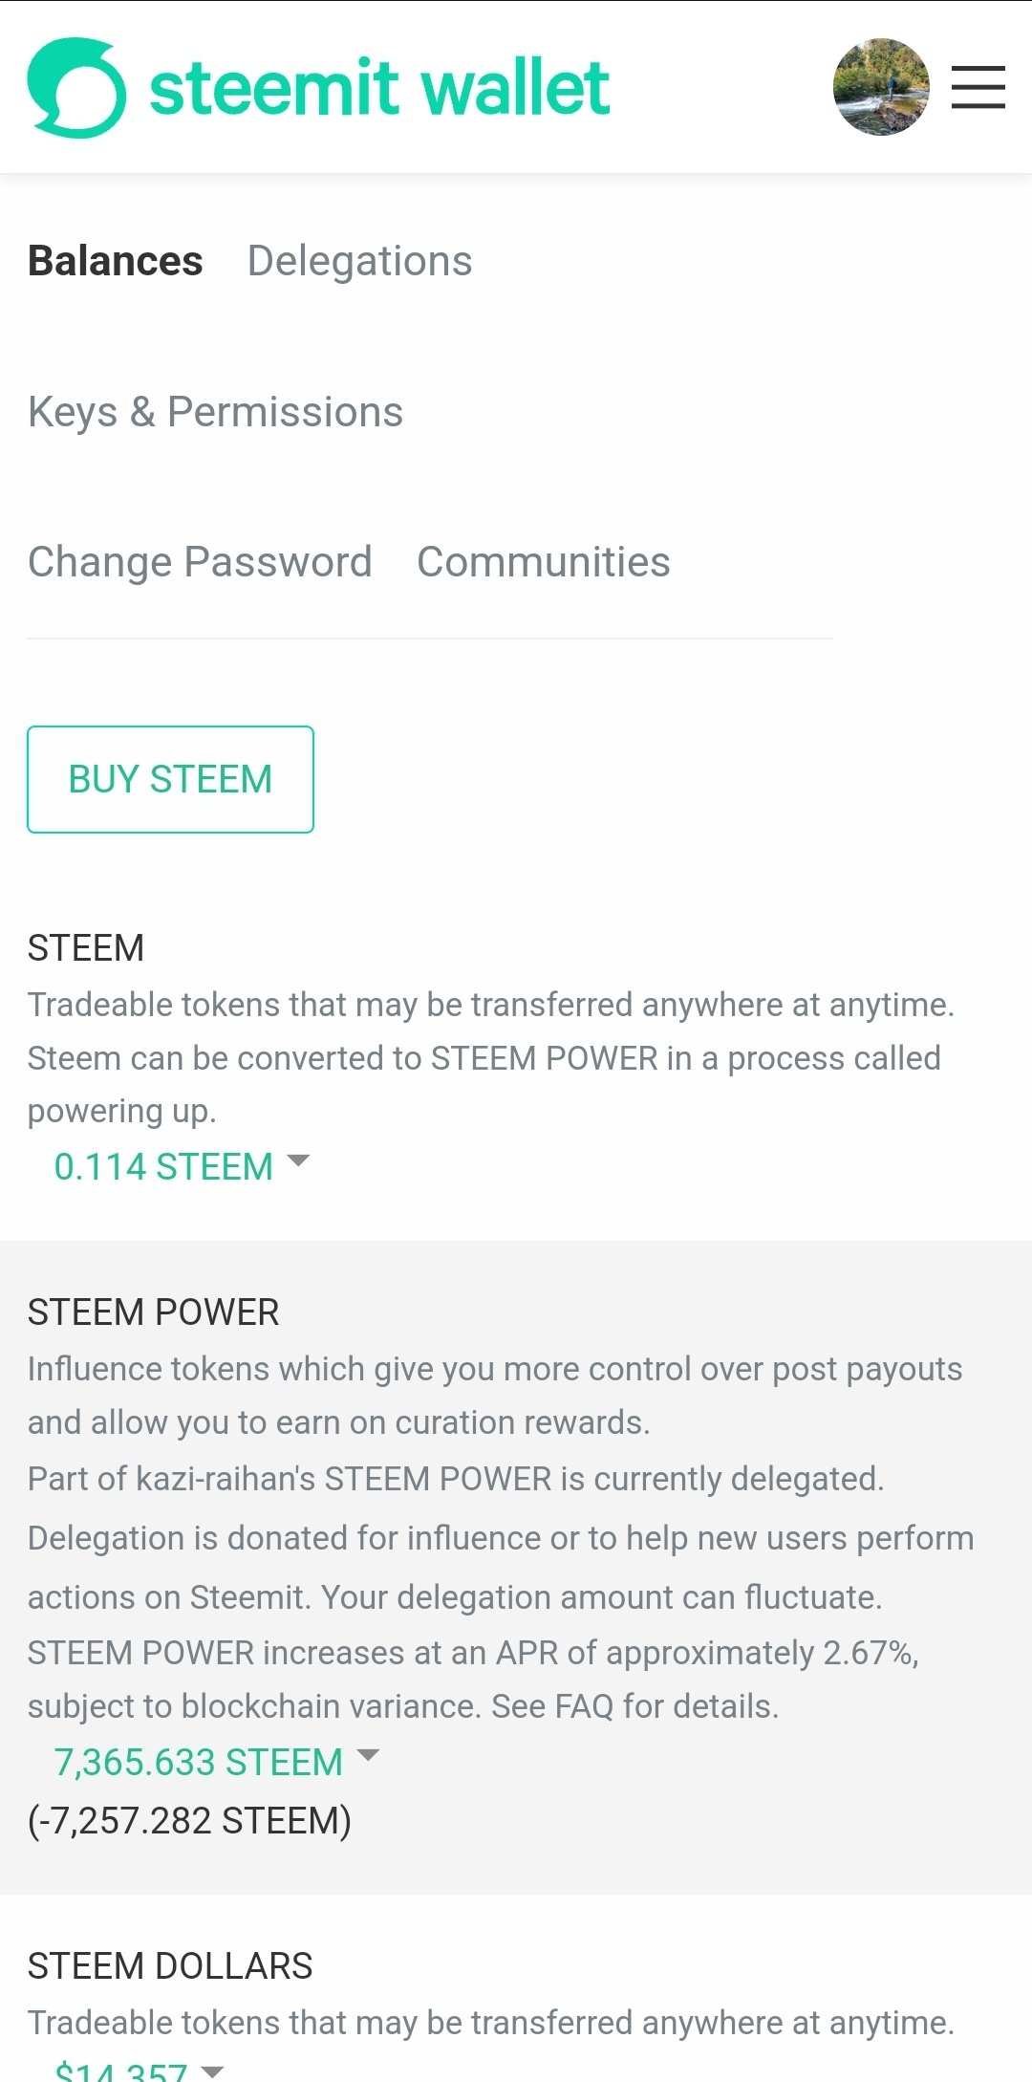Image resolution: width=1032 pixels, height=2082 pixels.
Task: Click the caret beside 7,365.633 STEEM
Action: click(x=368, y=1755)
